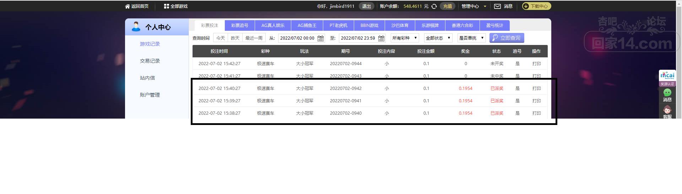Click the 已派奖 status for 20220702-0941
Viewport: 682px width, 194px height.
click(497, 101)
